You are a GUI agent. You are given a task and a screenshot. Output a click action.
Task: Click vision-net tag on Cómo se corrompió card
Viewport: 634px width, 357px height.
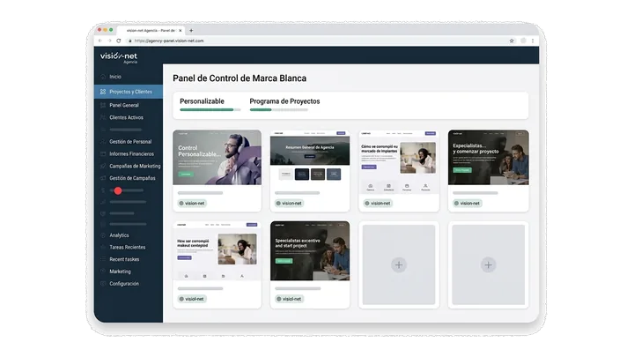tap(378, 204)
